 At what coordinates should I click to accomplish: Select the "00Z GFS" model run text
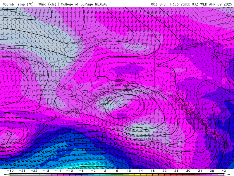158,4
